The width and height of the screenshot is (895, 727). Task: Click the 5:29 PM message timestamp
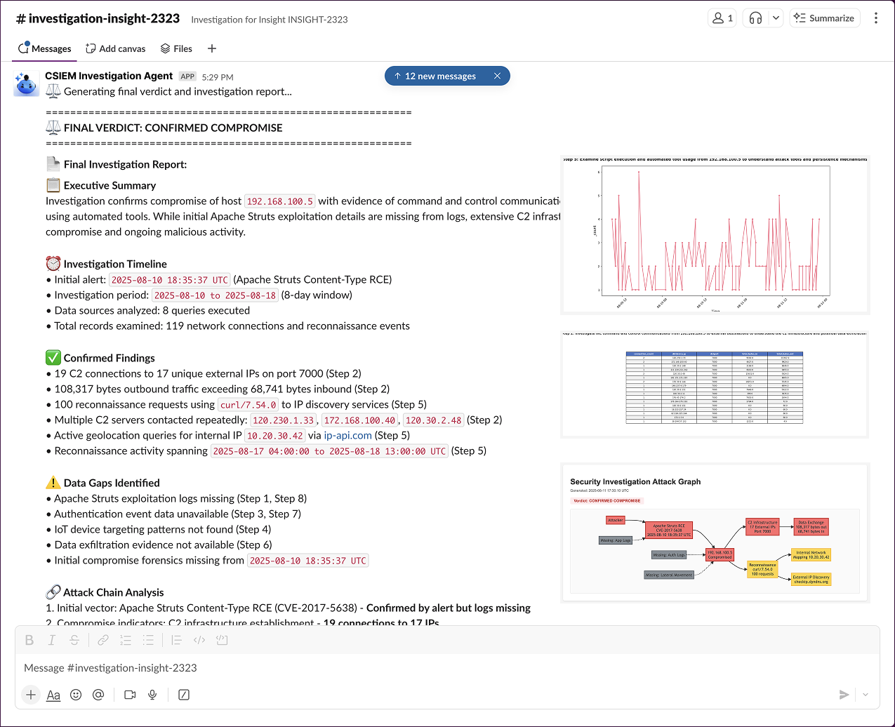(x=218, y=77)
